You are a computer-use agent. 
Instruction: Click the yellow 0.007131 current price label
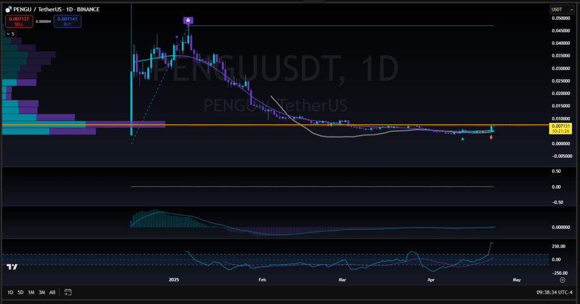[x=560, y=128]
